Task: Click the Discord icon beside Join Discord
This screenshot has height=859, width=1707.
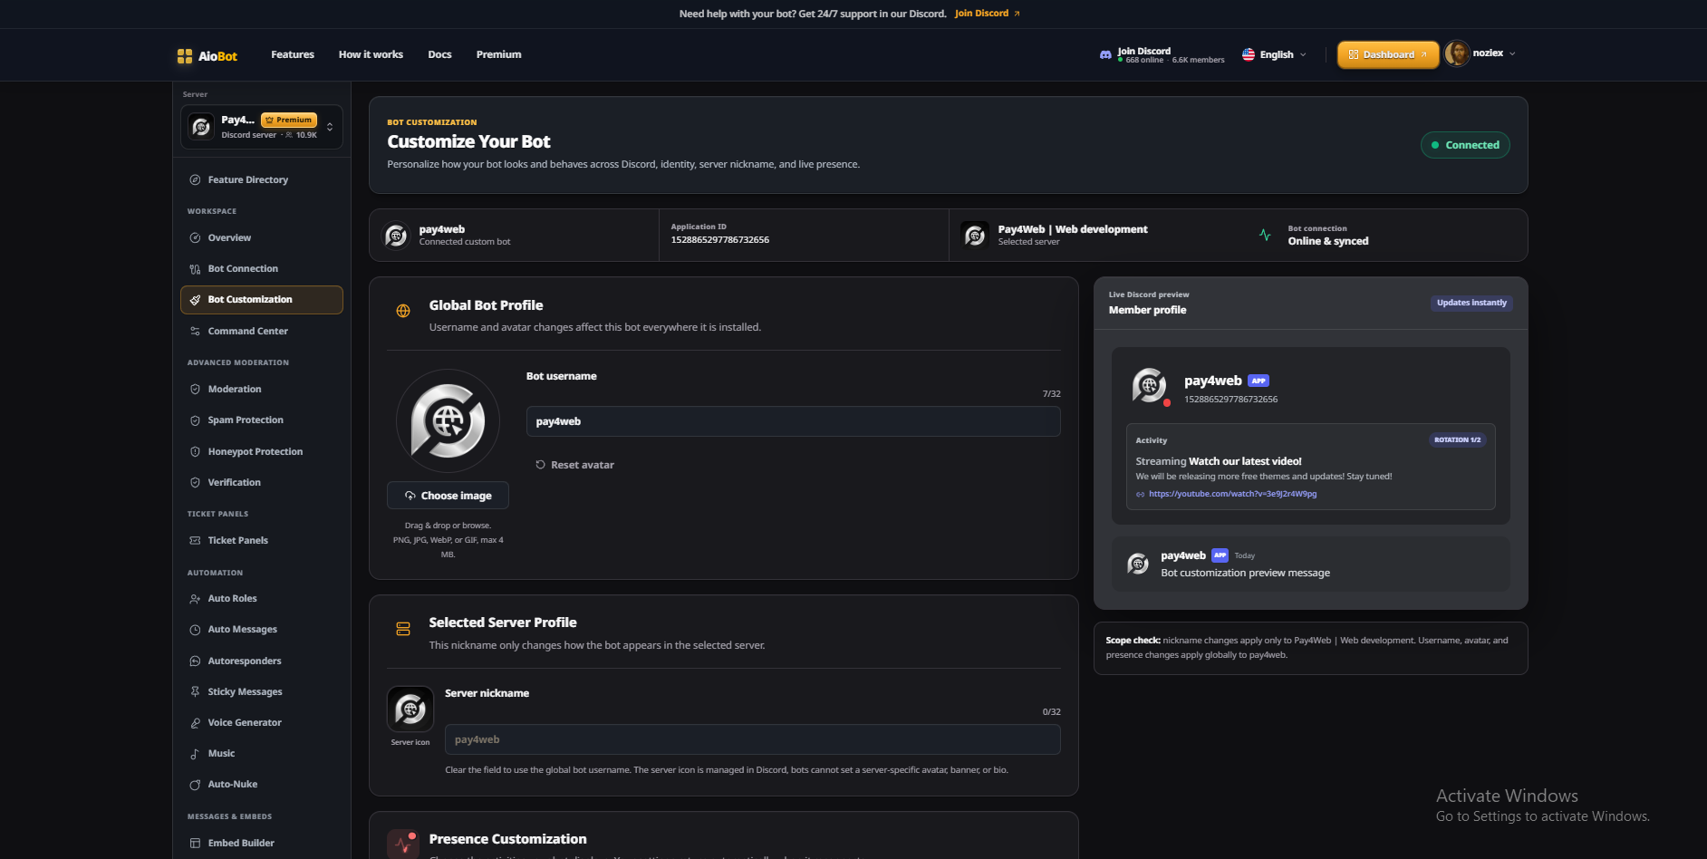Action: point(1105,55)
